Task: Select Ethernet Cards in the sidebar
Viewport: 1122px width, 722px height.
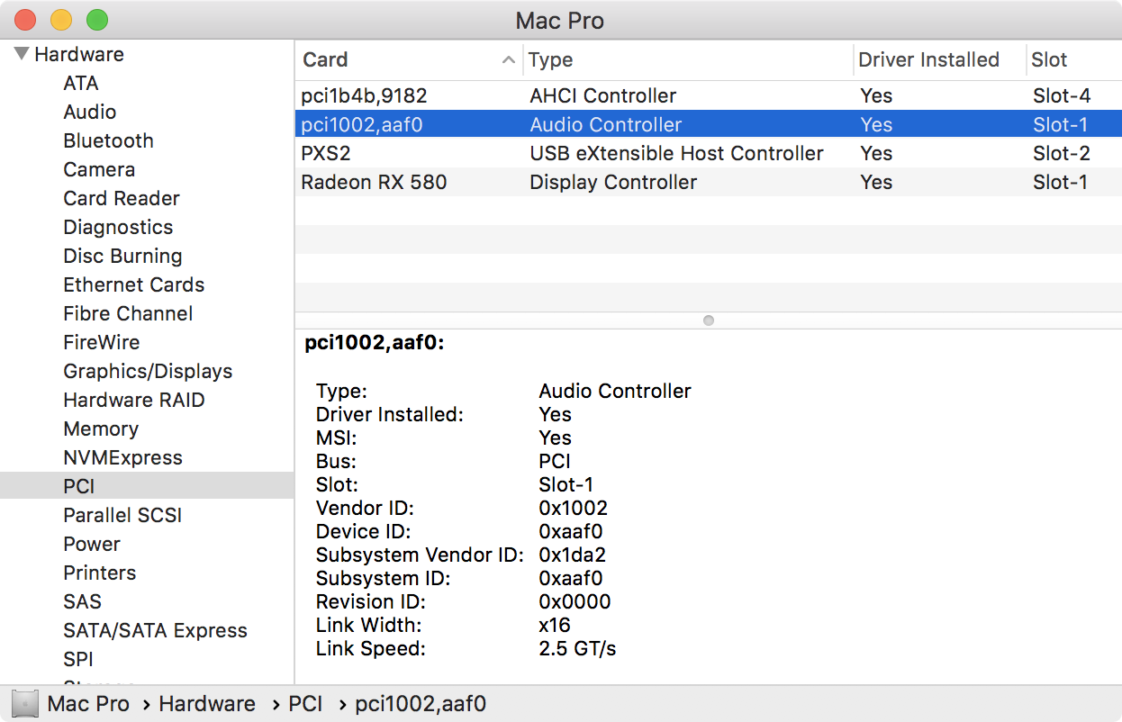Action: click(134, 284)
